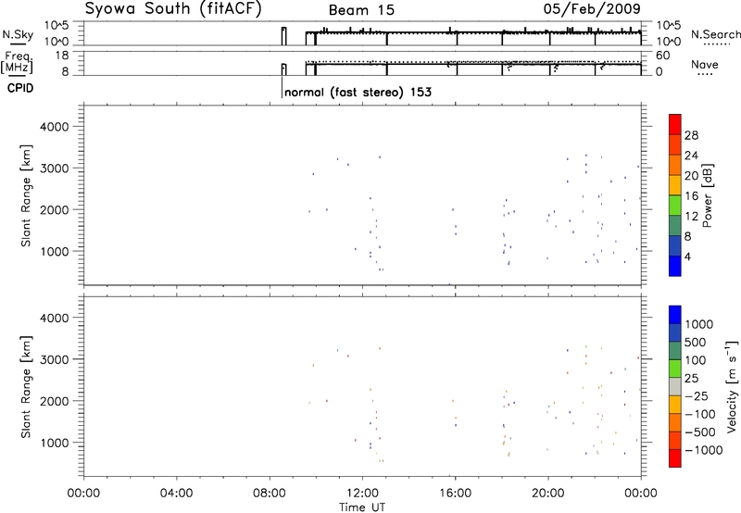Click the '08:00' time axis label

click(270, 494)
